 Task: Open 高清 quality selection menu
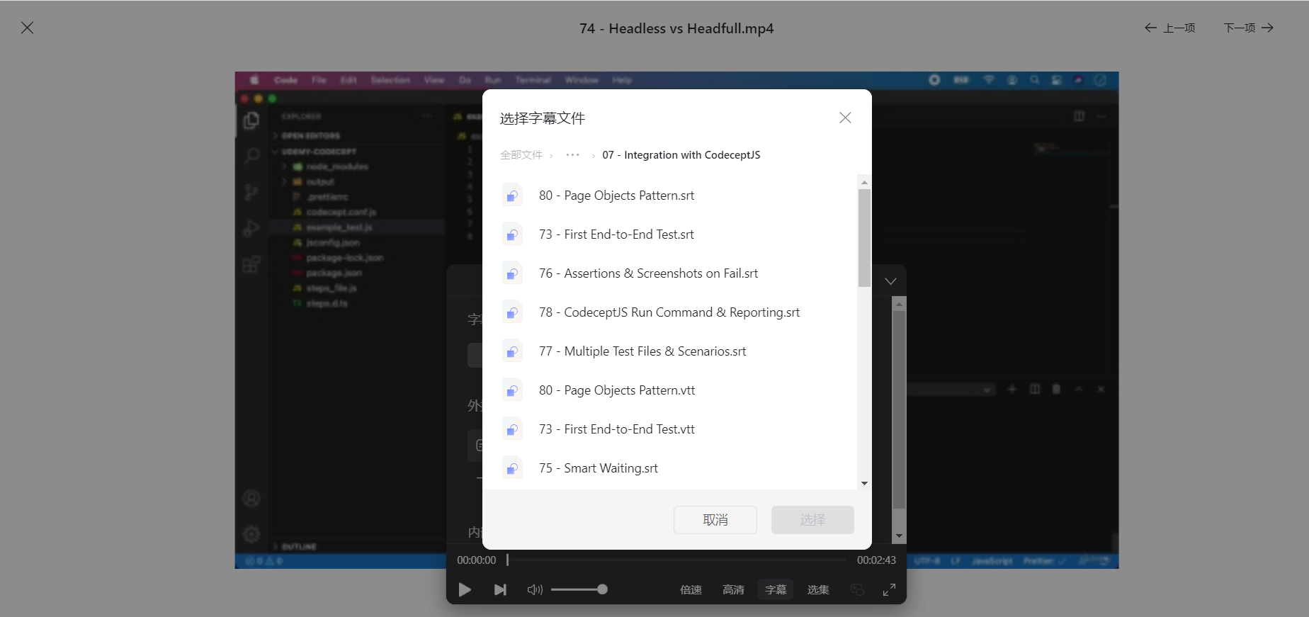(733, 589)
